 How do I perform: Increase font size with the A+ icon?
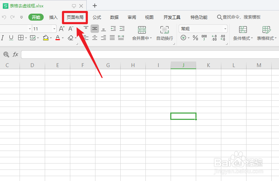click(x=62, y=29)
